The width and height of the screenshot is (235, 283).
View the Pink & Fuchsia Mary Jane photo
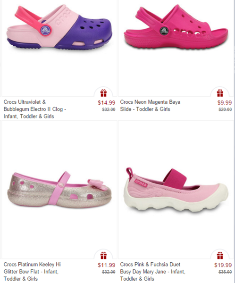point(176,190)
